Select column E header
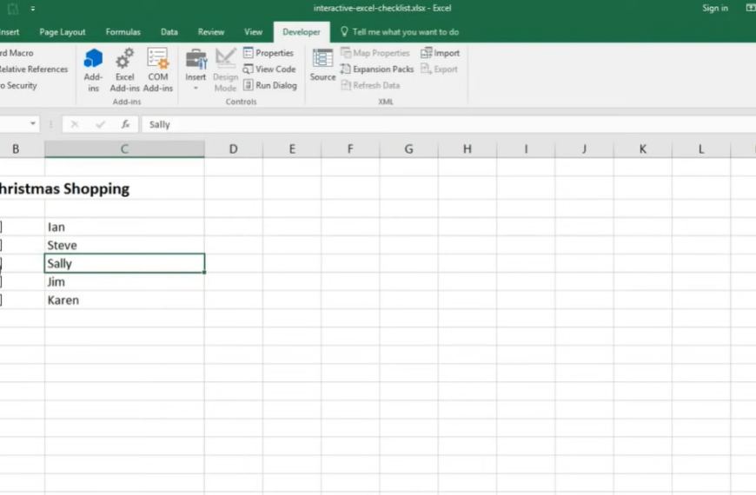This screenshot has height=495, width=756. [x=292, y=148]
